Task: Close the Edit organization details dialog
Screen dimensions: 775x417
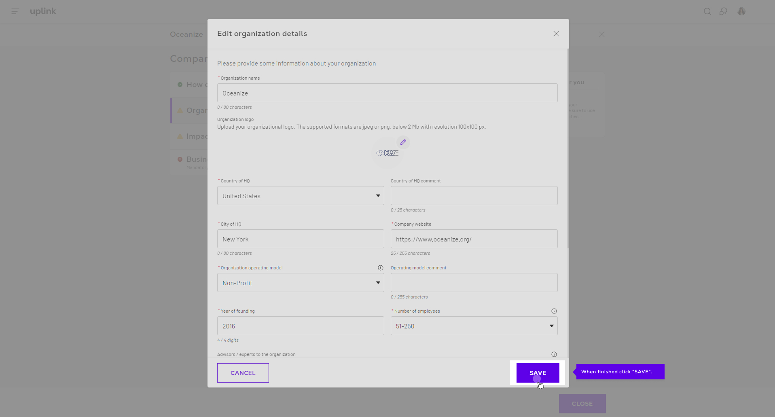Action: (556, 34)
